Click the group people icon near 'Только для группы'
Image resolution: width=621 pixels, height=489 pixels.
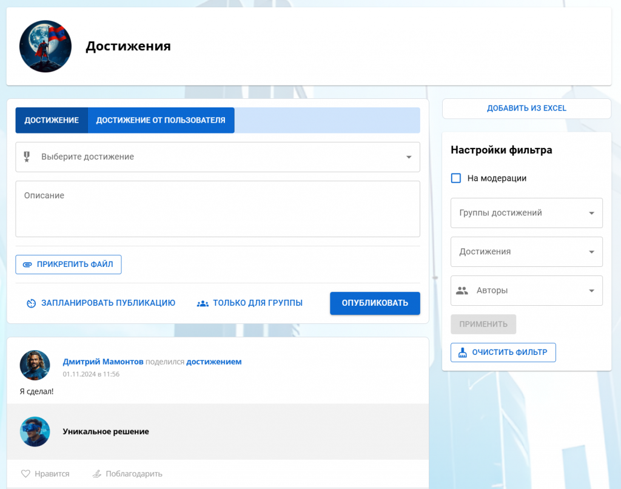pos(203,303)
